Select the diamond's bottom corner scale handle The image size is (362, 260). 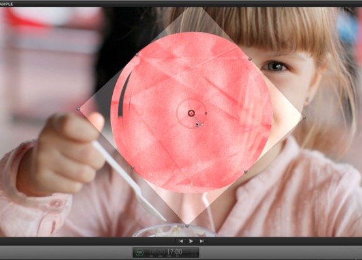187,226
